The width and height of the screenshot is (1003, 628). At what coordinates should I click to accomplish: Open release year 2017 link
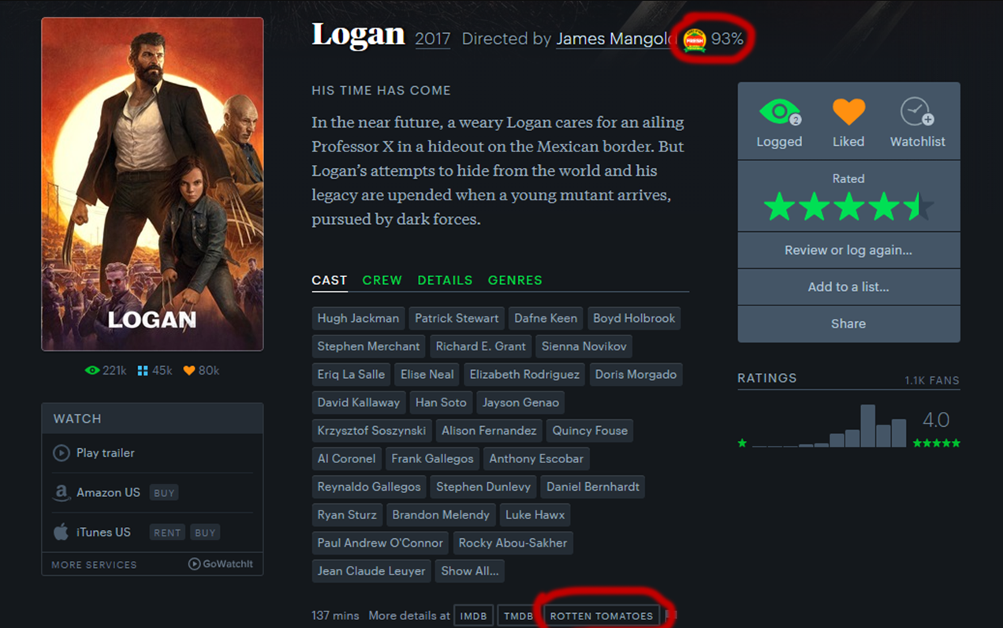(433, 39)
